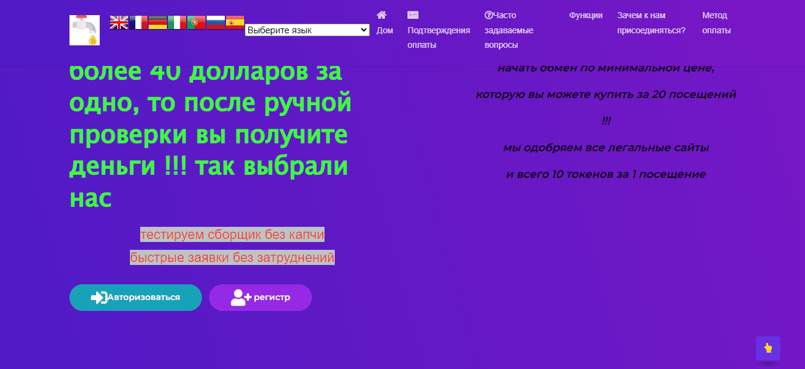805x369 pixels.
Task: Select the British flag to switch language
Action: (119, 22)
